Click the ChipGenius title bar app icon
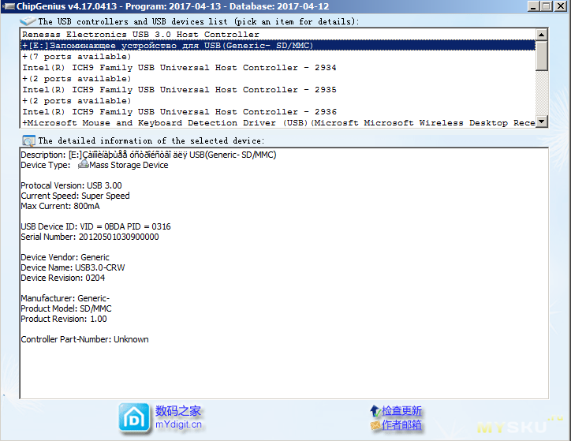Image resolution: width=571 pixels, height=441 pixels. (9, 6)
